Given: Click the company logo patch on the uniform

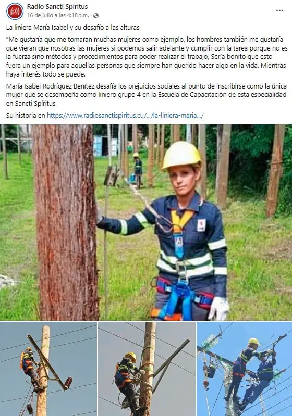Looking at the screenshot, I should coord(201,225).
